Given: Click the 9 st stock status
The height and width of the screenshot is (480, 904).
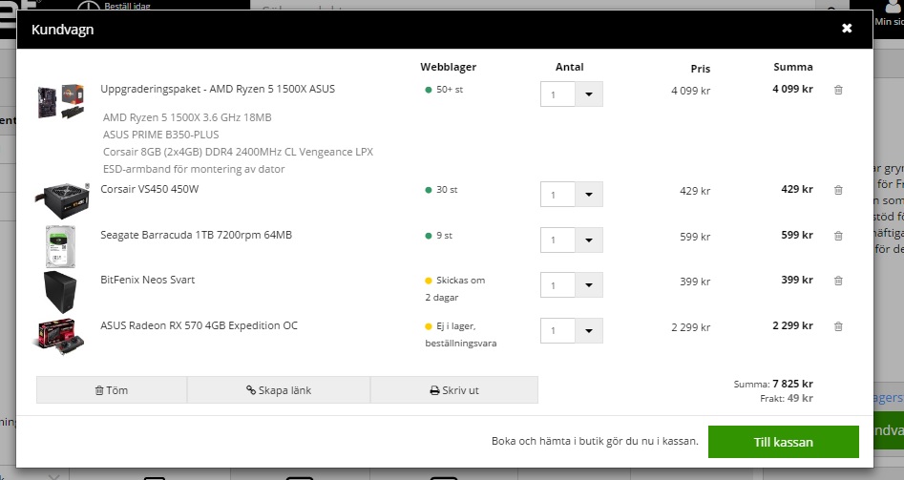Looking at the screenshot, I should (439, 236).
